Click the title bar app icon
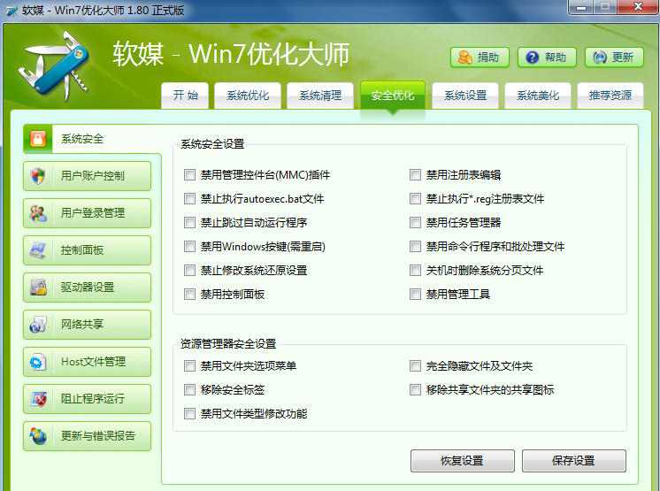 coord(12,10)
